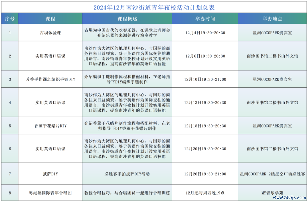Click the 举办时间 column header
Screen dimensions: 308x202
[205, 19]
